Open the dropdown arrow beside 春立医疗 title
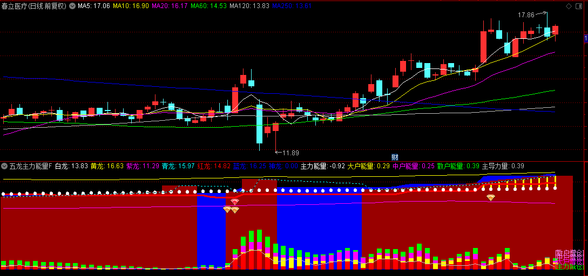588x276 pixels. click(x=72, y=6)
